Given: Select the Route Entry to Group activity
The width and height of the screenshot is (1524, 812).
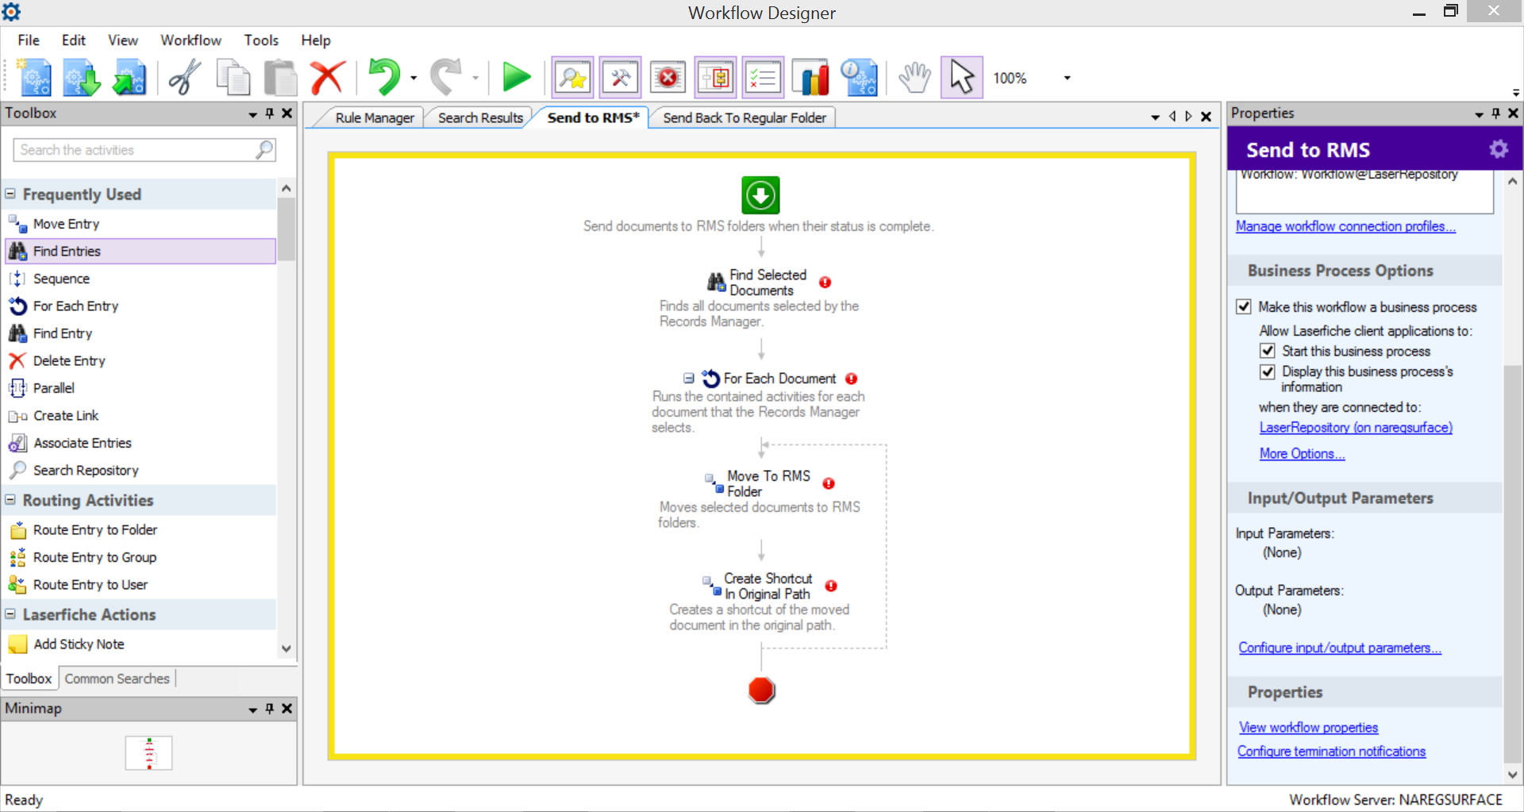Looking at the screenshot, I should pyautogui.click(x=140, y=557).
